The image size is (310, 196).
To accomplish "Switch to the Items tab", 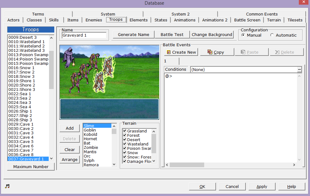I will [73, 20].
